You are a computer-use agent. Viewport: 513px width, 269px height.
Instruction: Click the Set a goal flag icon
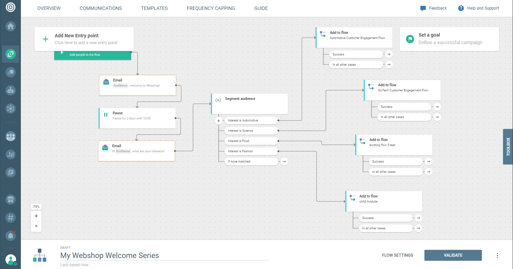click(x=410, y=39)
